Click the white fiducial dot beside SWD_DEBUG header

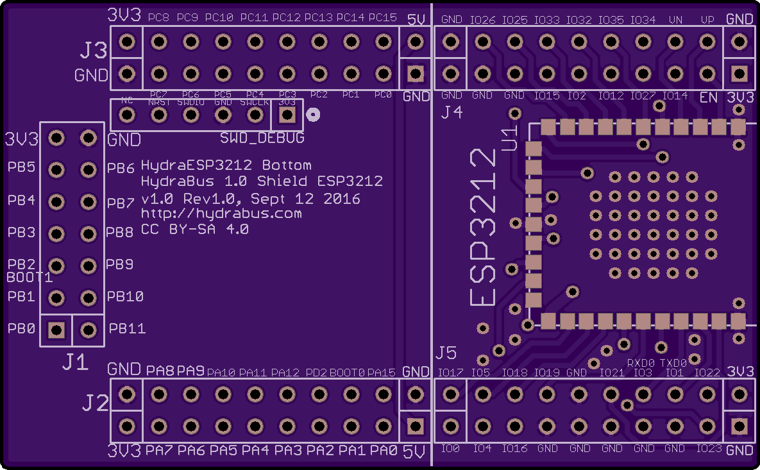tap(313, 115)
